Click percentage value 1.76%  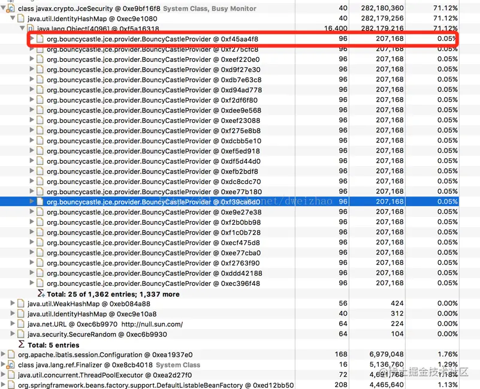point(448,354)
